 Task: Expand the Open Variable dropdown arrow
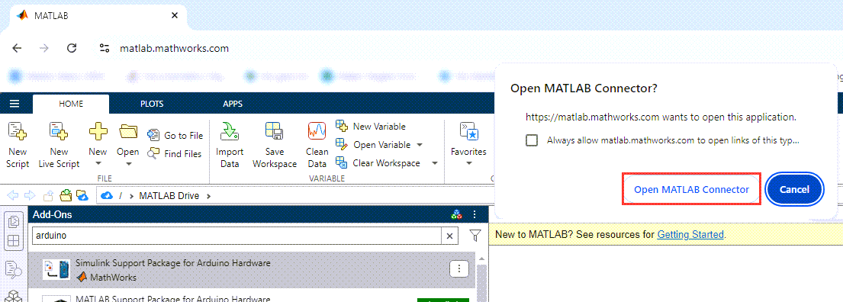(420, 145)
